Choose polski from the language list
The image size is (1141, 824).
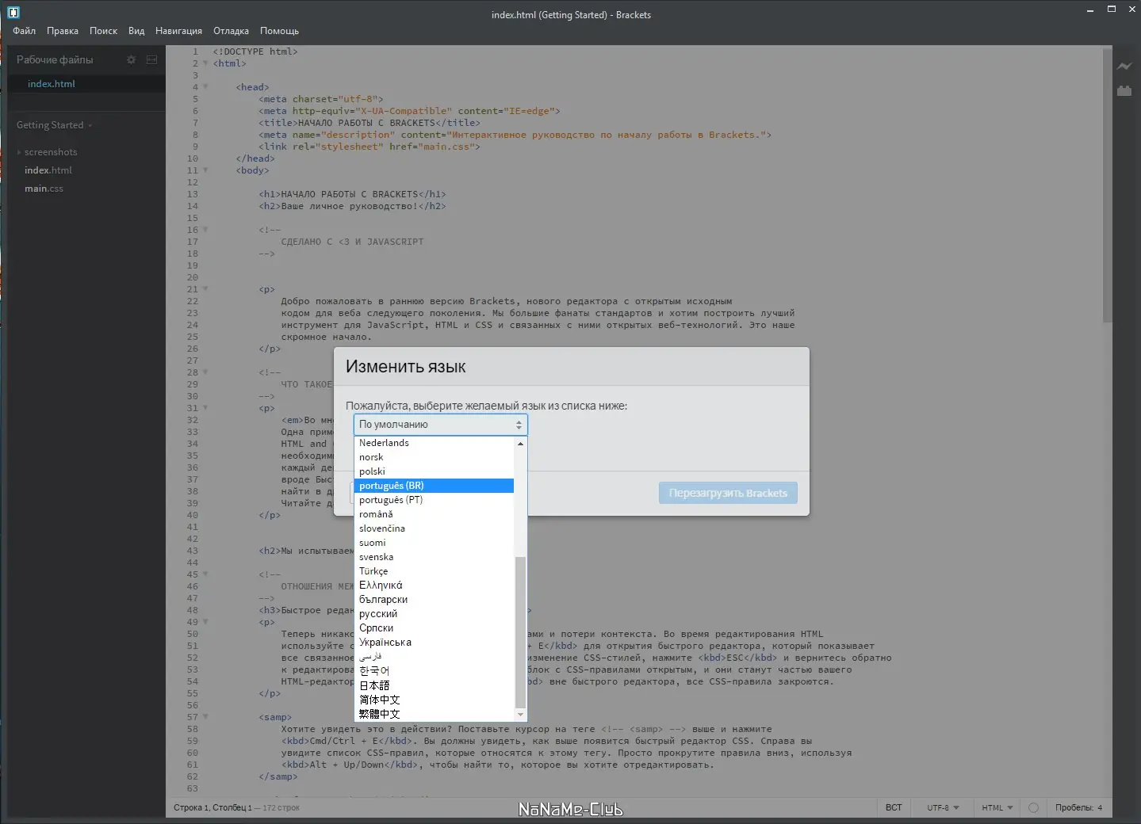point(435,471)
